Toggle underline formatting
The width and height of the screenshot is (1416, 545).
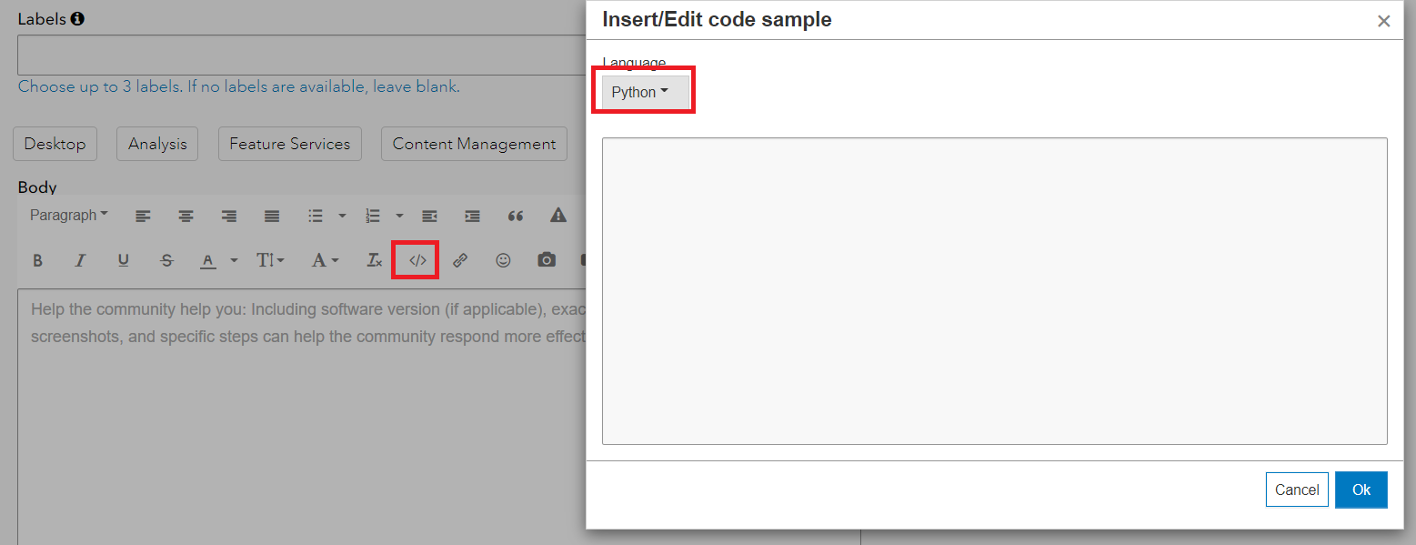pos(123,261)
